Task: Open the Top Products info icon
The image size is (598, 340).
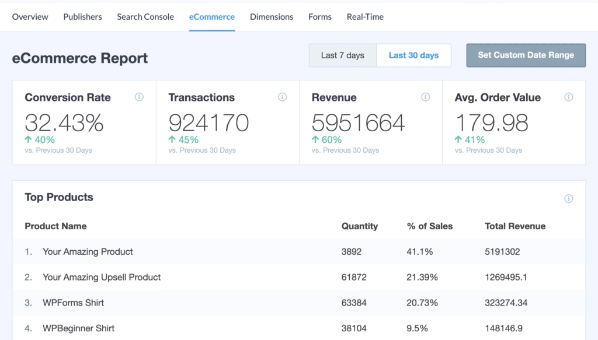Action: coord(569,198)
